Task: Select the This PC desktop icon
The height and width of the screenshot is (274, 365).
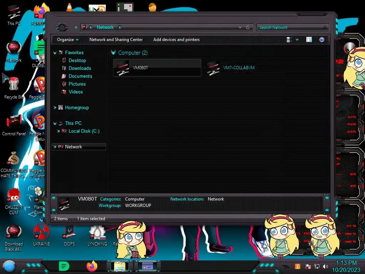Action: (14, 15)
